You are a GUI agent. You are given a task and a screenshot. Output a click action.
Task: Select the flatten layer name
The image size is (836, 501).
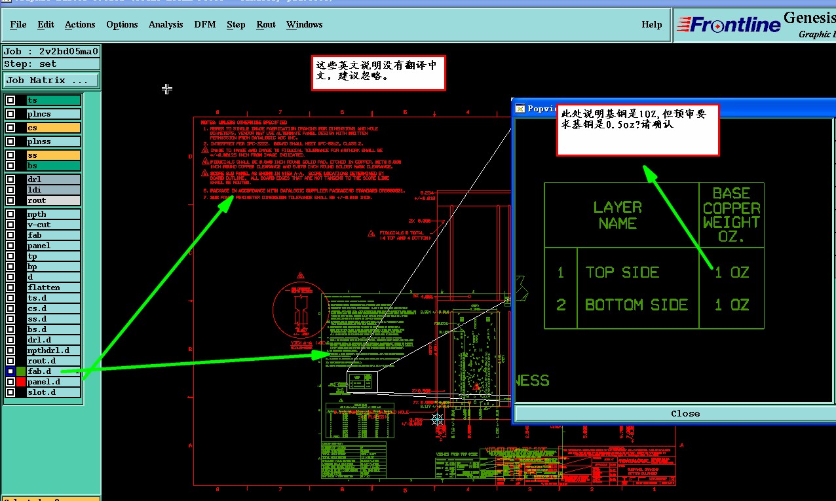coord(54,288)
